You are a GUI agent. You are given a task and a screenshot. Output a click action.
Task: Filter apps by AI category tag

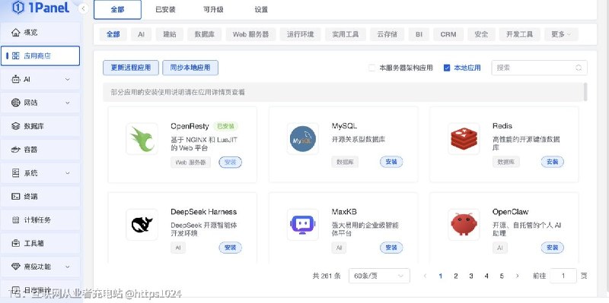[x=141, y=34]
